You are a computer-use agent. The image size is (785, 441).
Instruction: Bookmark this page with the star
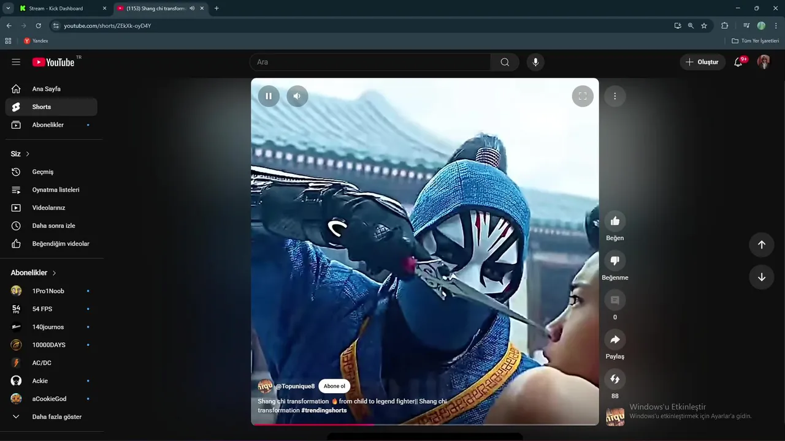(x=704, y=26)
